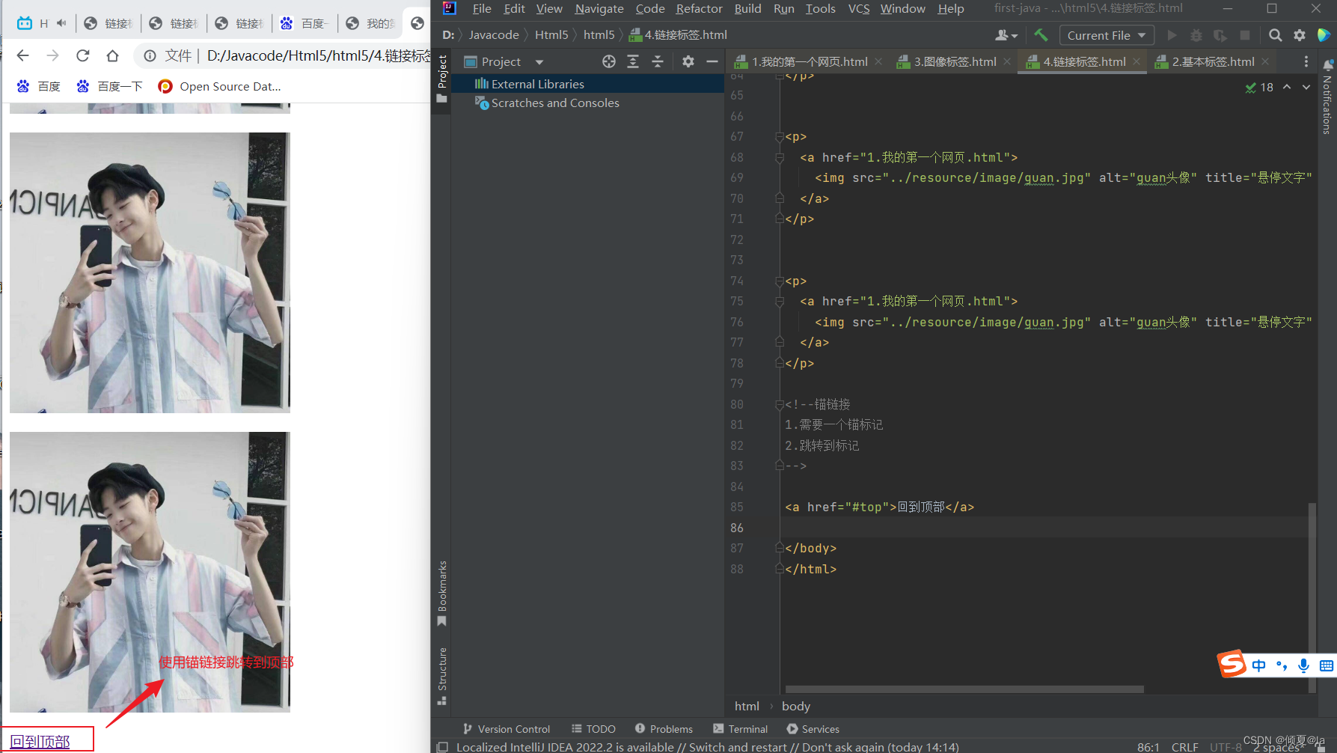Click body in editor breadcrumb

click(796, 706)
